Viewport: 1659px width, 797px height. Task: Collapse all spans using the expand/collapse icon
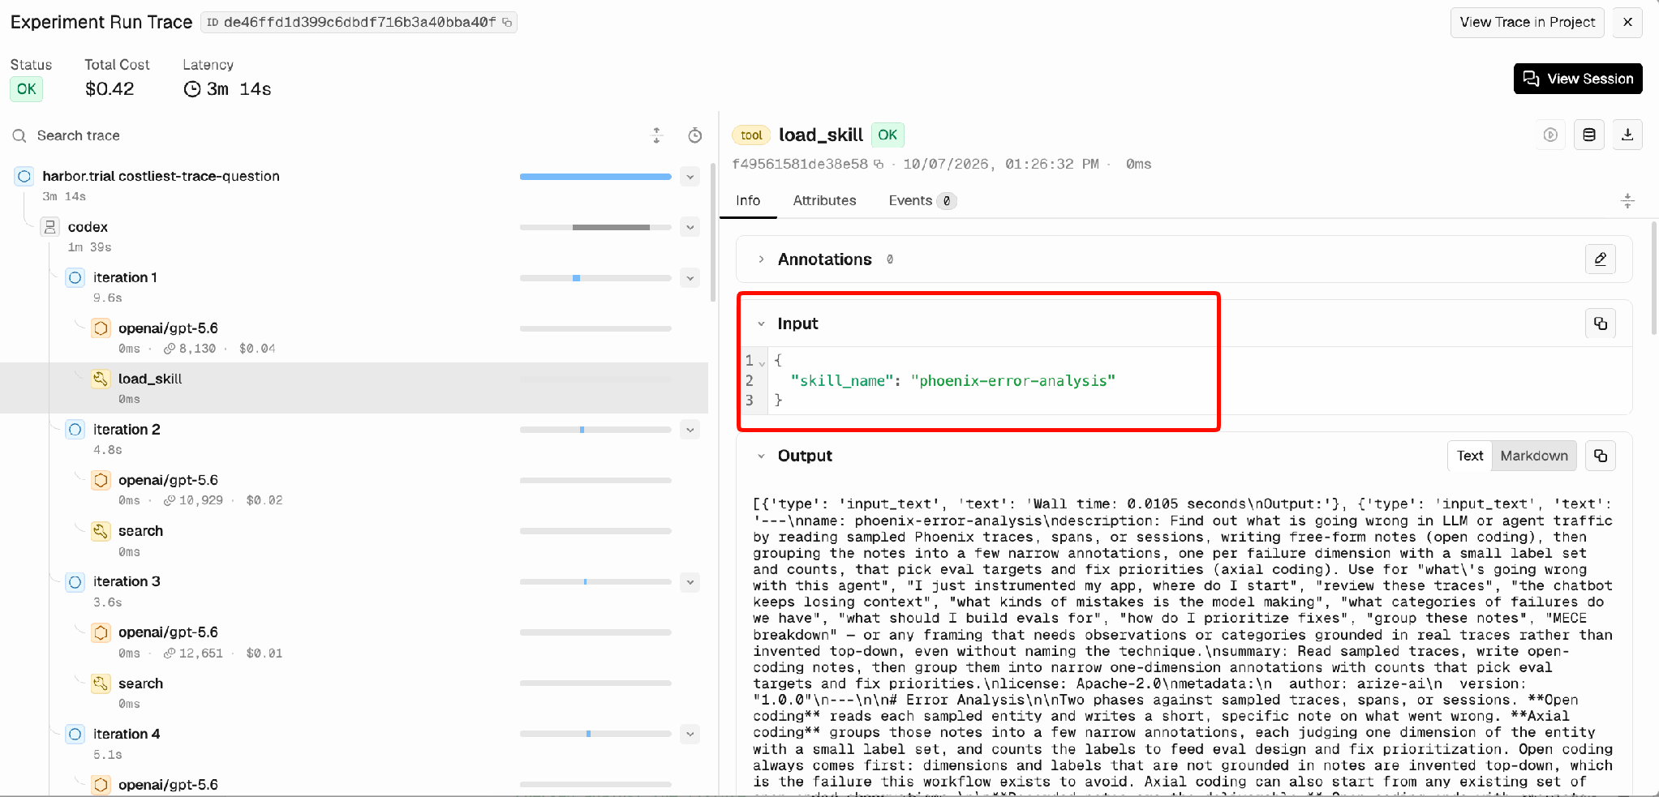(657, 135)
